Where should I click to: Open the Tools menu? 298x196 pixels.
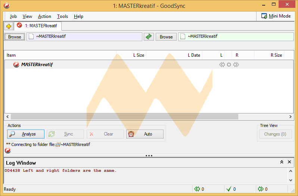point(62,16)
